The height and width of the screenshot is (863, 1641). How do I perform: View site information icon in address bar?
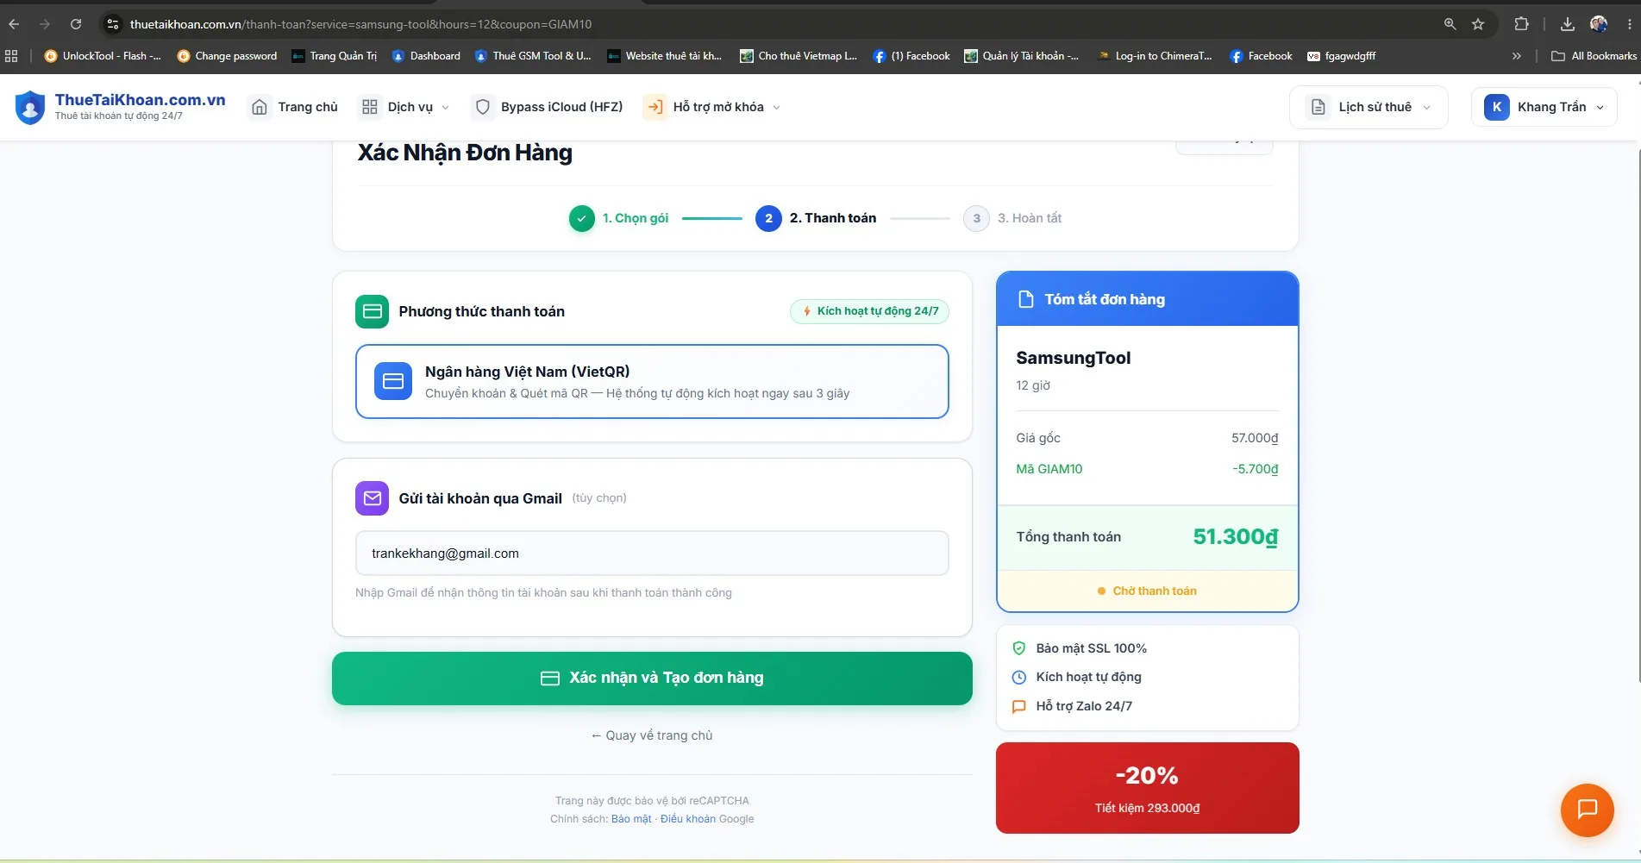pos(112,24)
